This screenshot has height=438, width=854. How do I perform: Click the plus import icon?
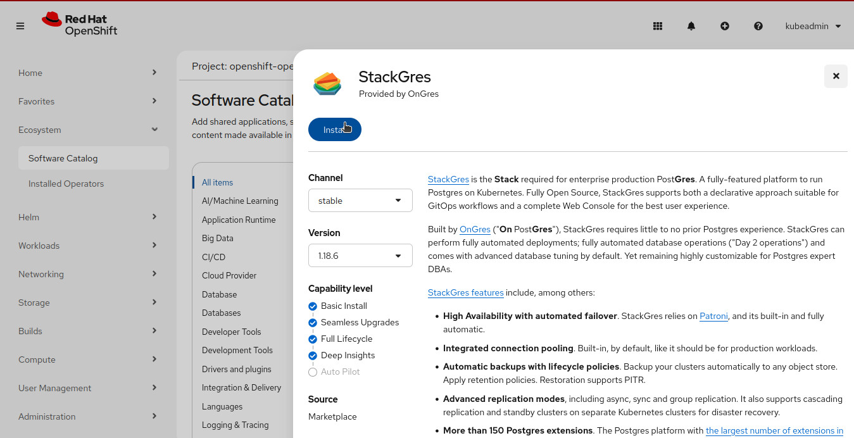(x=725, y=26)
